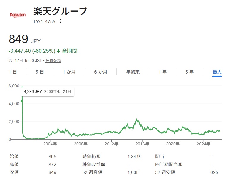Click the green down arrow indicator

tap(58, 51)
